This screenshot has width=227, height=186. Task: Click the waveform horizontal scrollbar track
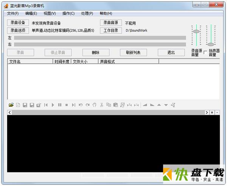(108, 112)
